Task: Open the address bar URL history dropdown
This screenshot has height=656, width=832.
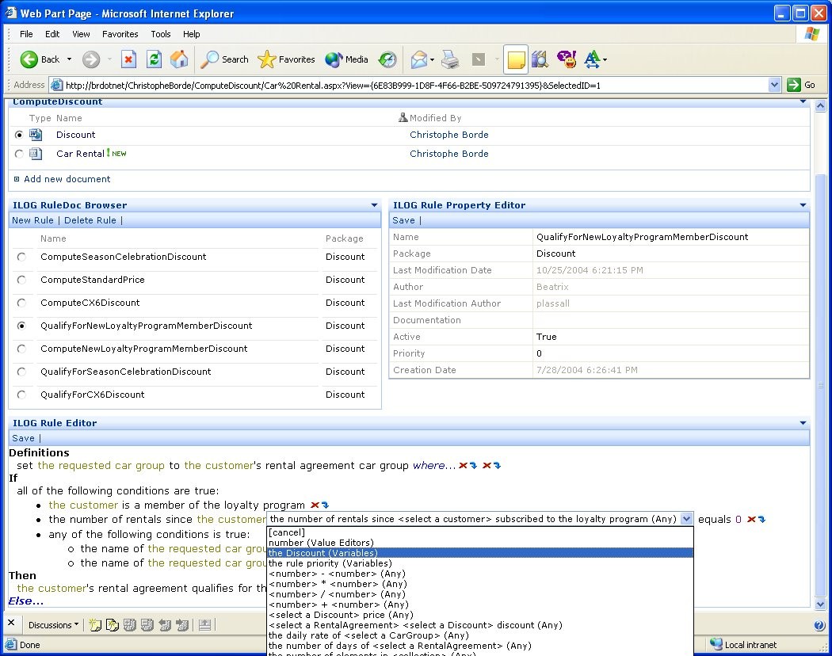Action: 775,85
